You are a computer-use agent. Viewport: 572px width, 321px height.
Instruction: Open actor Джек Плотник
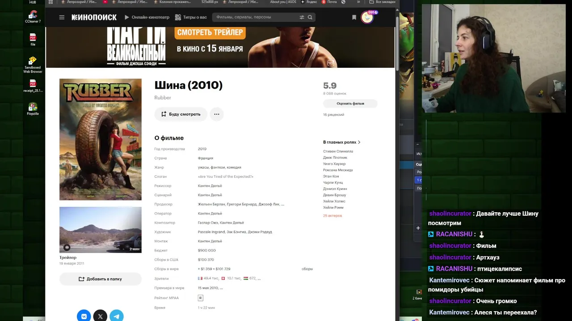tap(335, 158)
